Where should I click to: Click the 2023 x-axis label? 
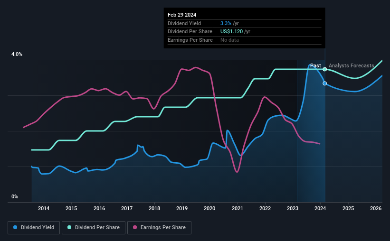pyautogui.click(x=293, y=208)
